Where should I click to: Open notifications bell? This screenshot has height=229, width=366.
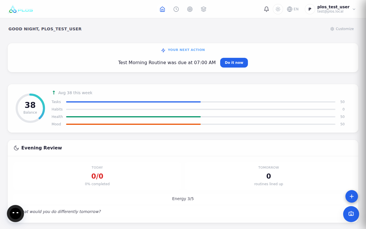coord(266,9)
